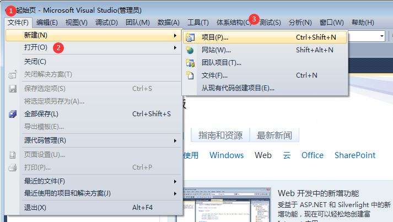
Task: Select 导出模板(E)... menu entry
Action: (93, 127)
